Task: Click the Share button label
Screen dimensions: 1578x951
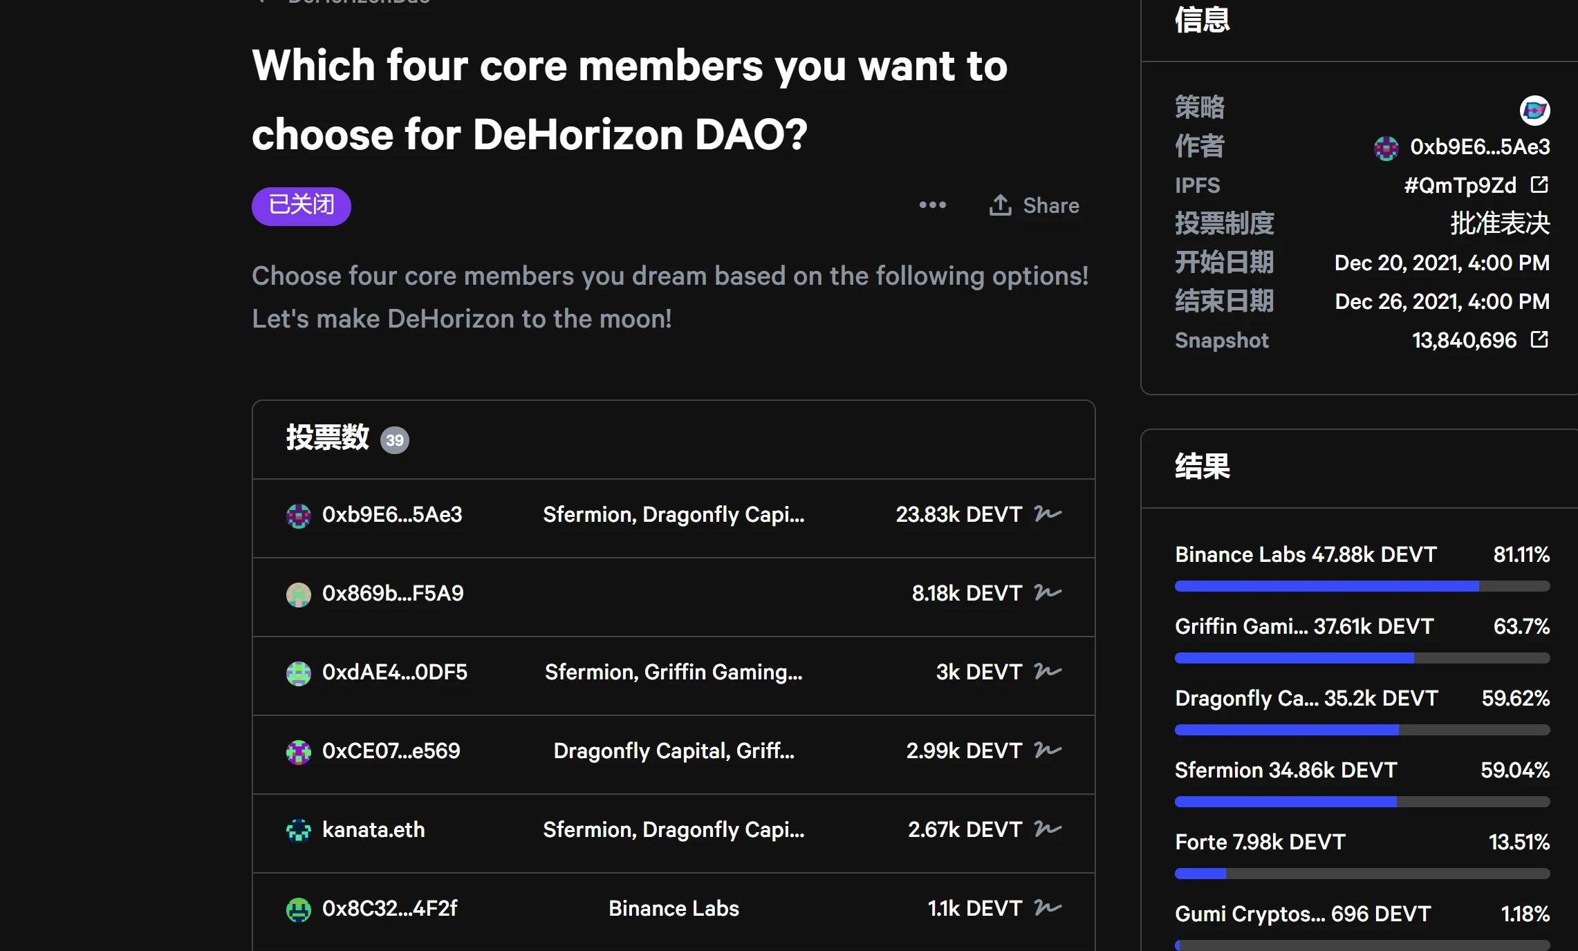Action: coord(1050,205)
